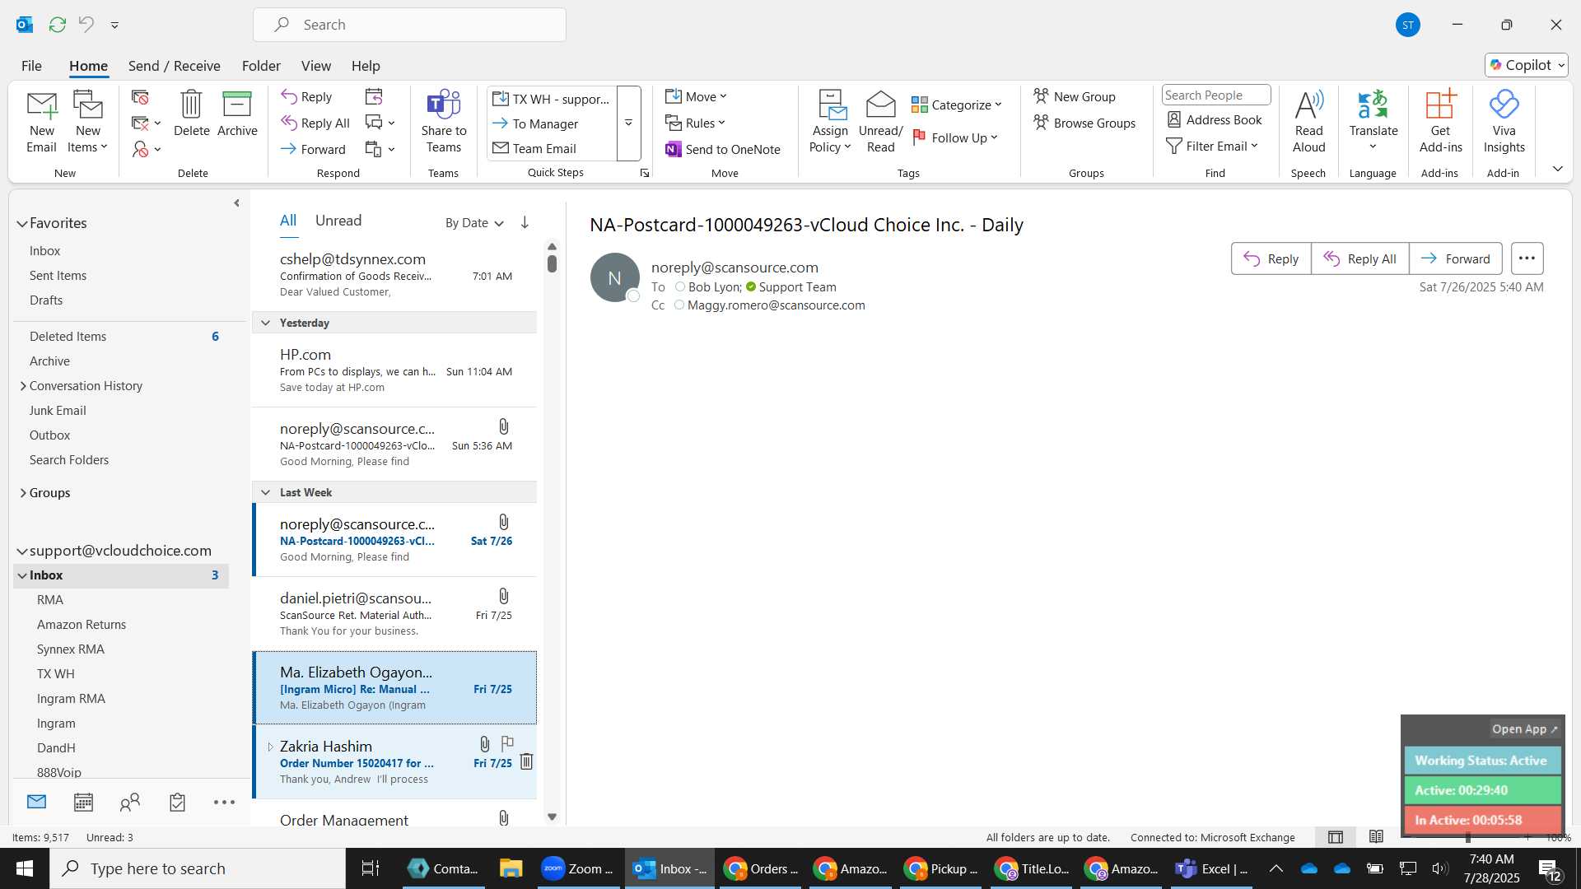Switch to Reading view in status bar
The height and width of the screenshot is (889, 1581).
pos(1376,837)
